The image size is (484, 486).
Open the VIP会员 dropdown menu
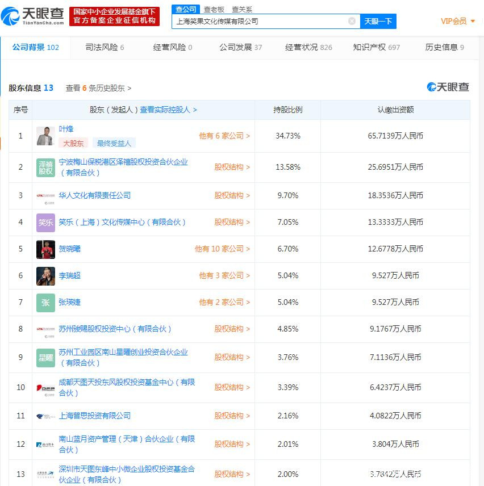[x=458, y=21]
